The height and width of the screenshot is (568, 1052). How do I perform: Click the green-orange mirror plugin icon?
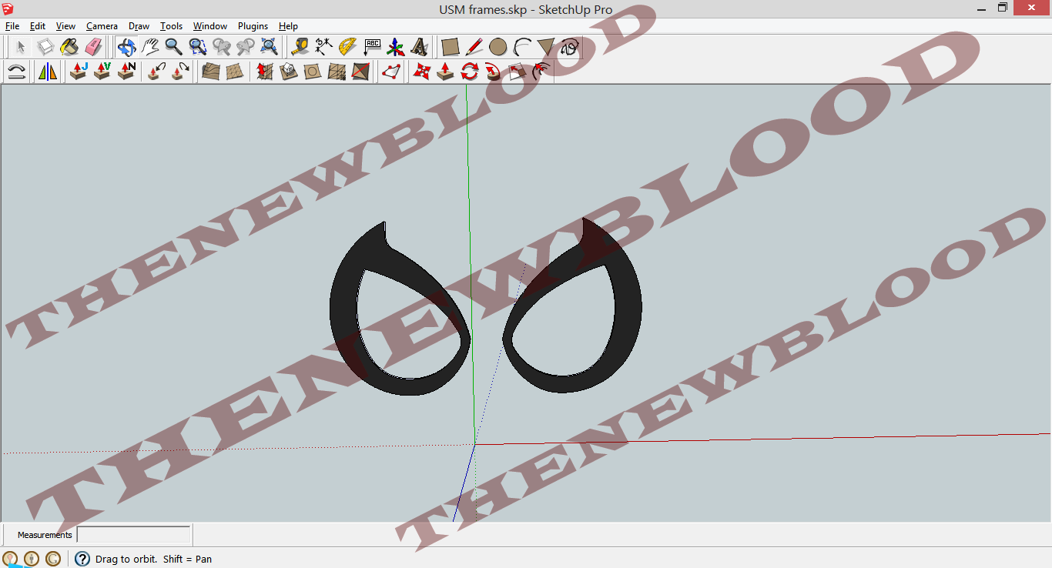coord(48,72)
